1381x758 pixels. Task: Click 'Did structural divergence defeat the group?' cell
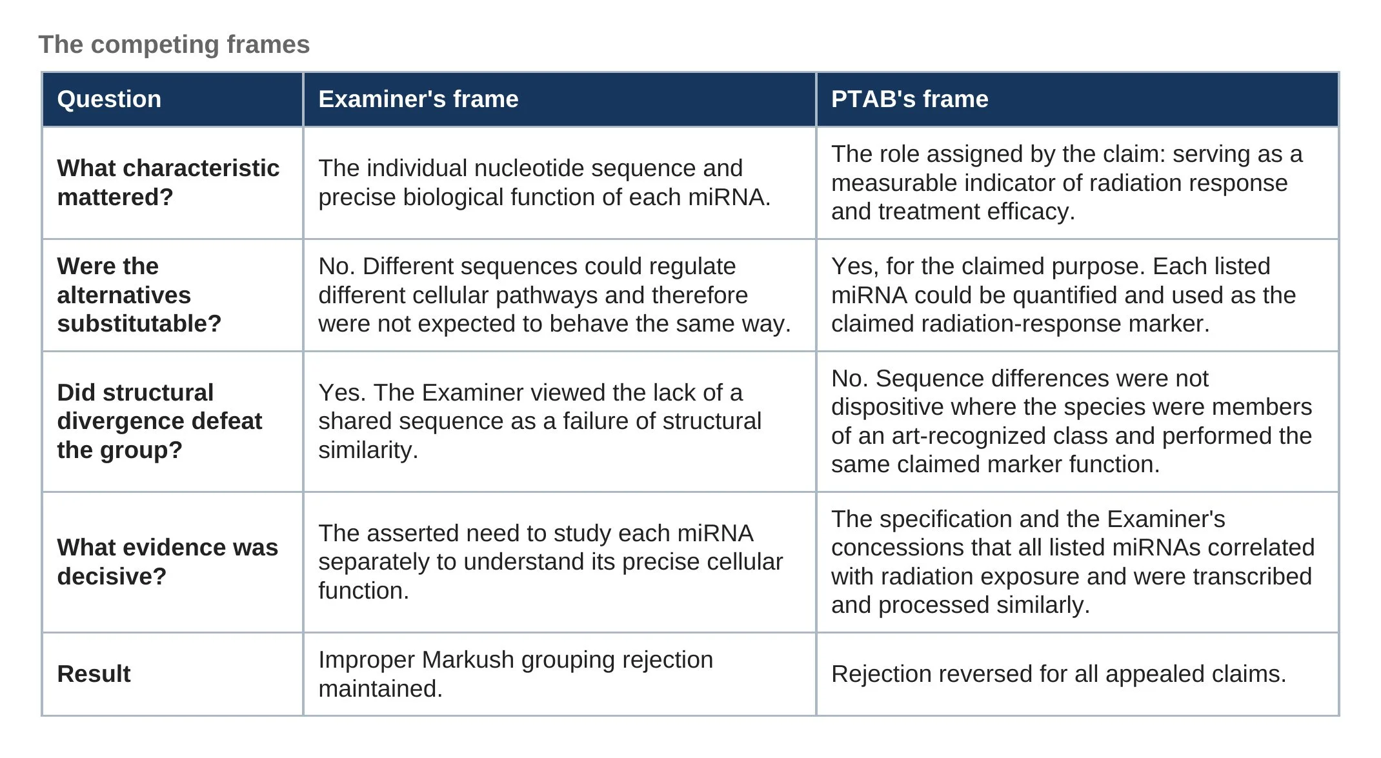[x=172, y=422]
